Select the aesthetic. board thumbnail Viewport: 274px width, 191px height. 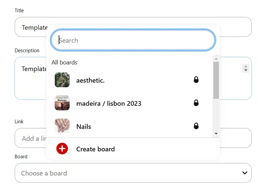[62, 80]
